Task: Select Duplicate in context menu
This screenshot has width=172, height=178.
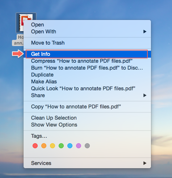Action: 87,75
